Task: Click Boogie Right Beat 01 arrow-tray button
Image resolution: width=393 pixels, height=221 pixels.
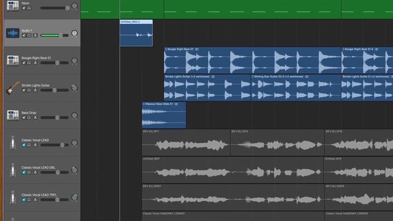Action: tap(36, 63)
